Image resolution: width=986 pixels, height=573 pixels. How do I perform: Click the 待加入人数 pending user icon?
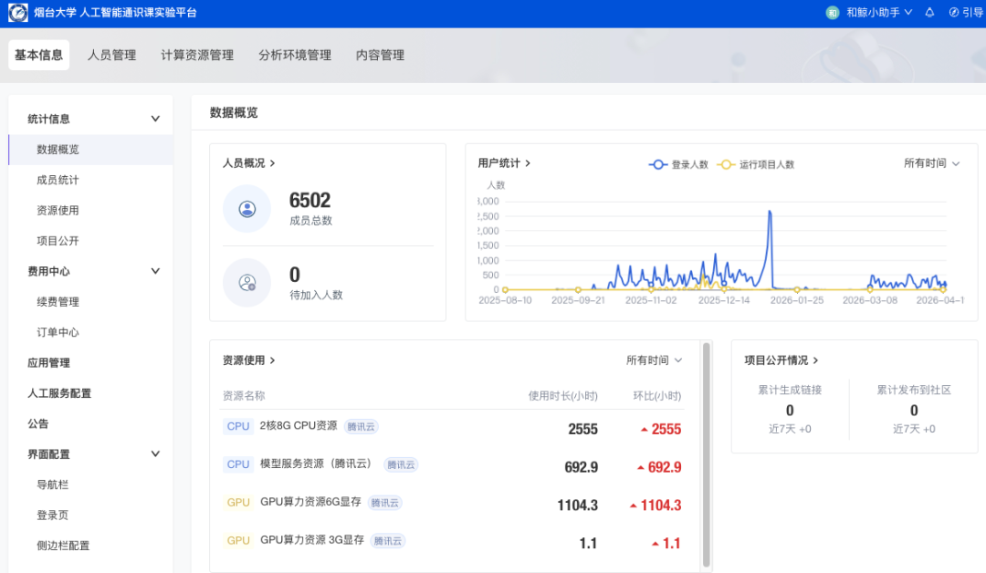[246, 283]
